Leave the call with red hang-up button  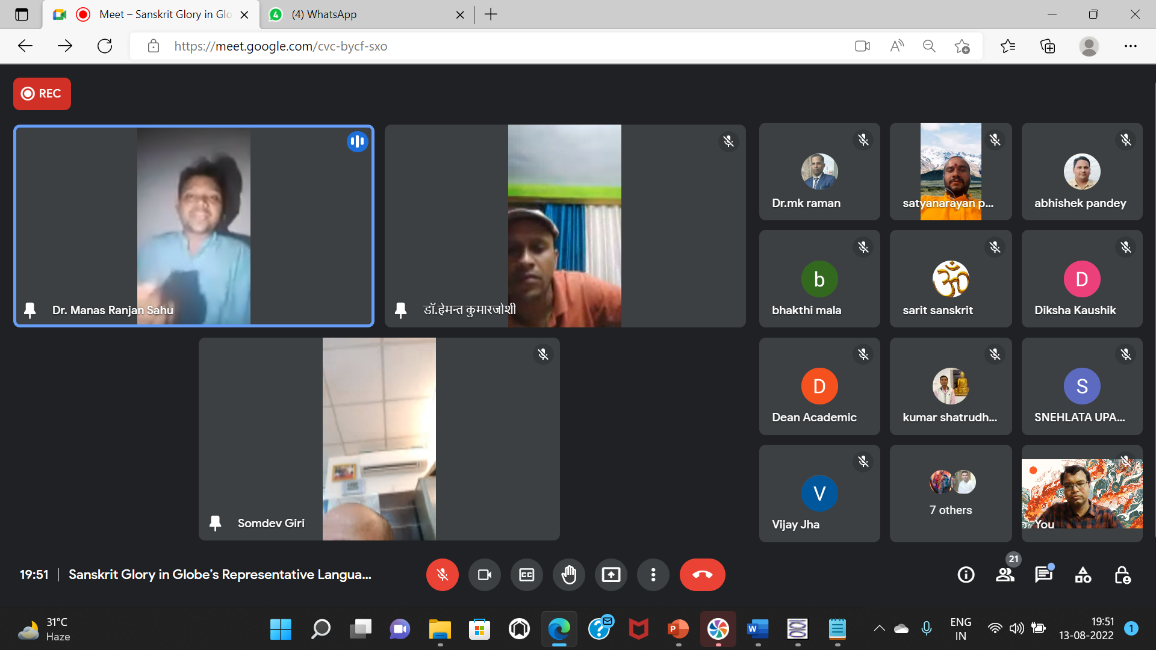point(702,575)
